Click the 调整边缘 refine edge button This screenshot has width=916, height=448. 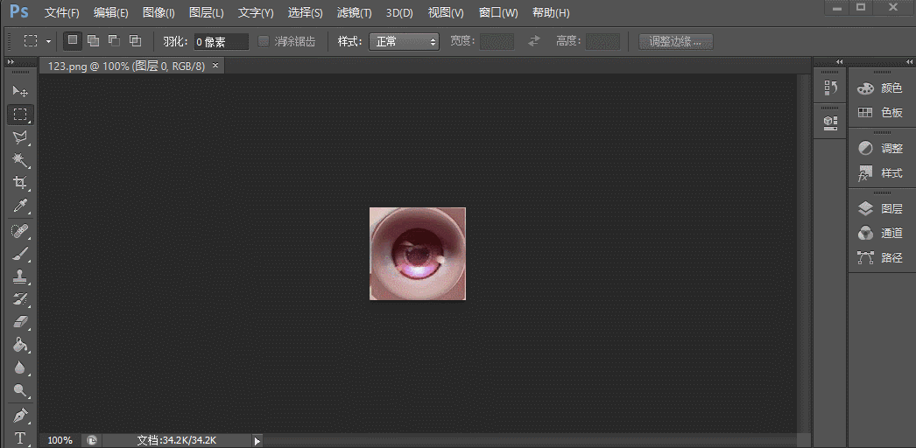pos(675,41)
